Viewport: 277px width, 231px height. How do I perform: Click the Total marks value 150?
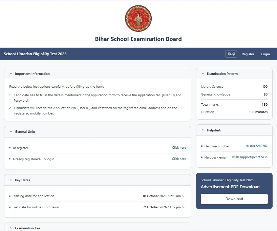point(264,104)
